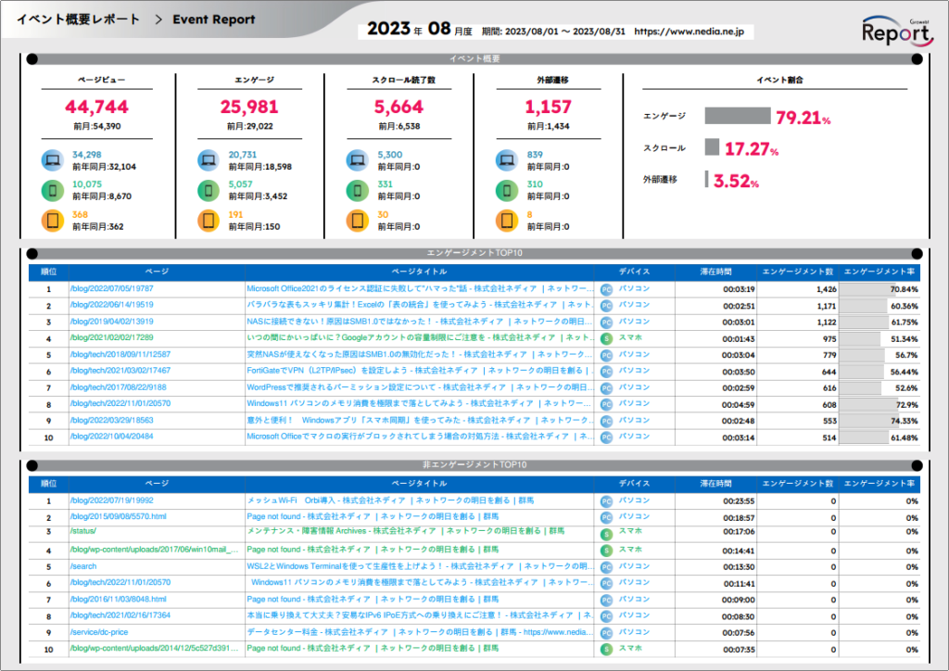The width and height of the screenshot is (949, 671).
Task: Click the page view smartphone icon
Action: coord(55,191)
